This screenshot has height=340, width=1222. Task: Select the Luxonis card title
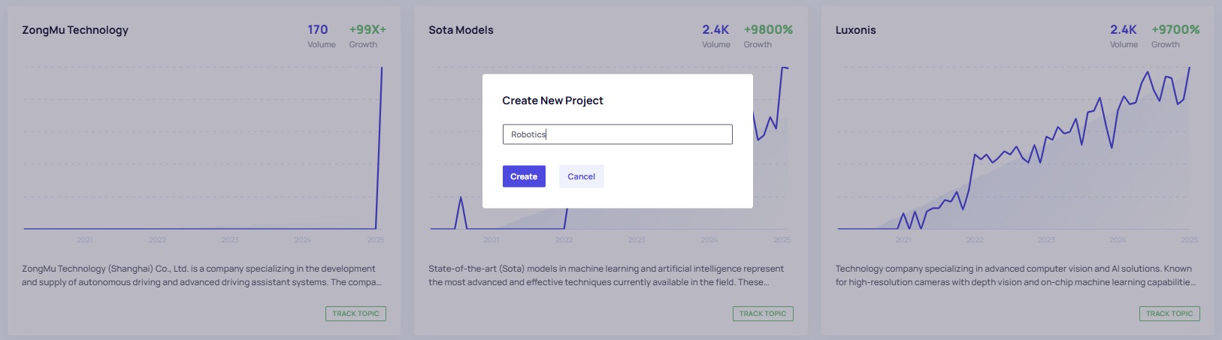[x=855, y=30]
